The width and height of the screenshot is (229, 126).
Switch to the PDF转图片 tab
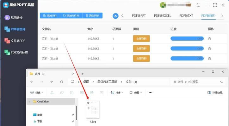[208, 16]
